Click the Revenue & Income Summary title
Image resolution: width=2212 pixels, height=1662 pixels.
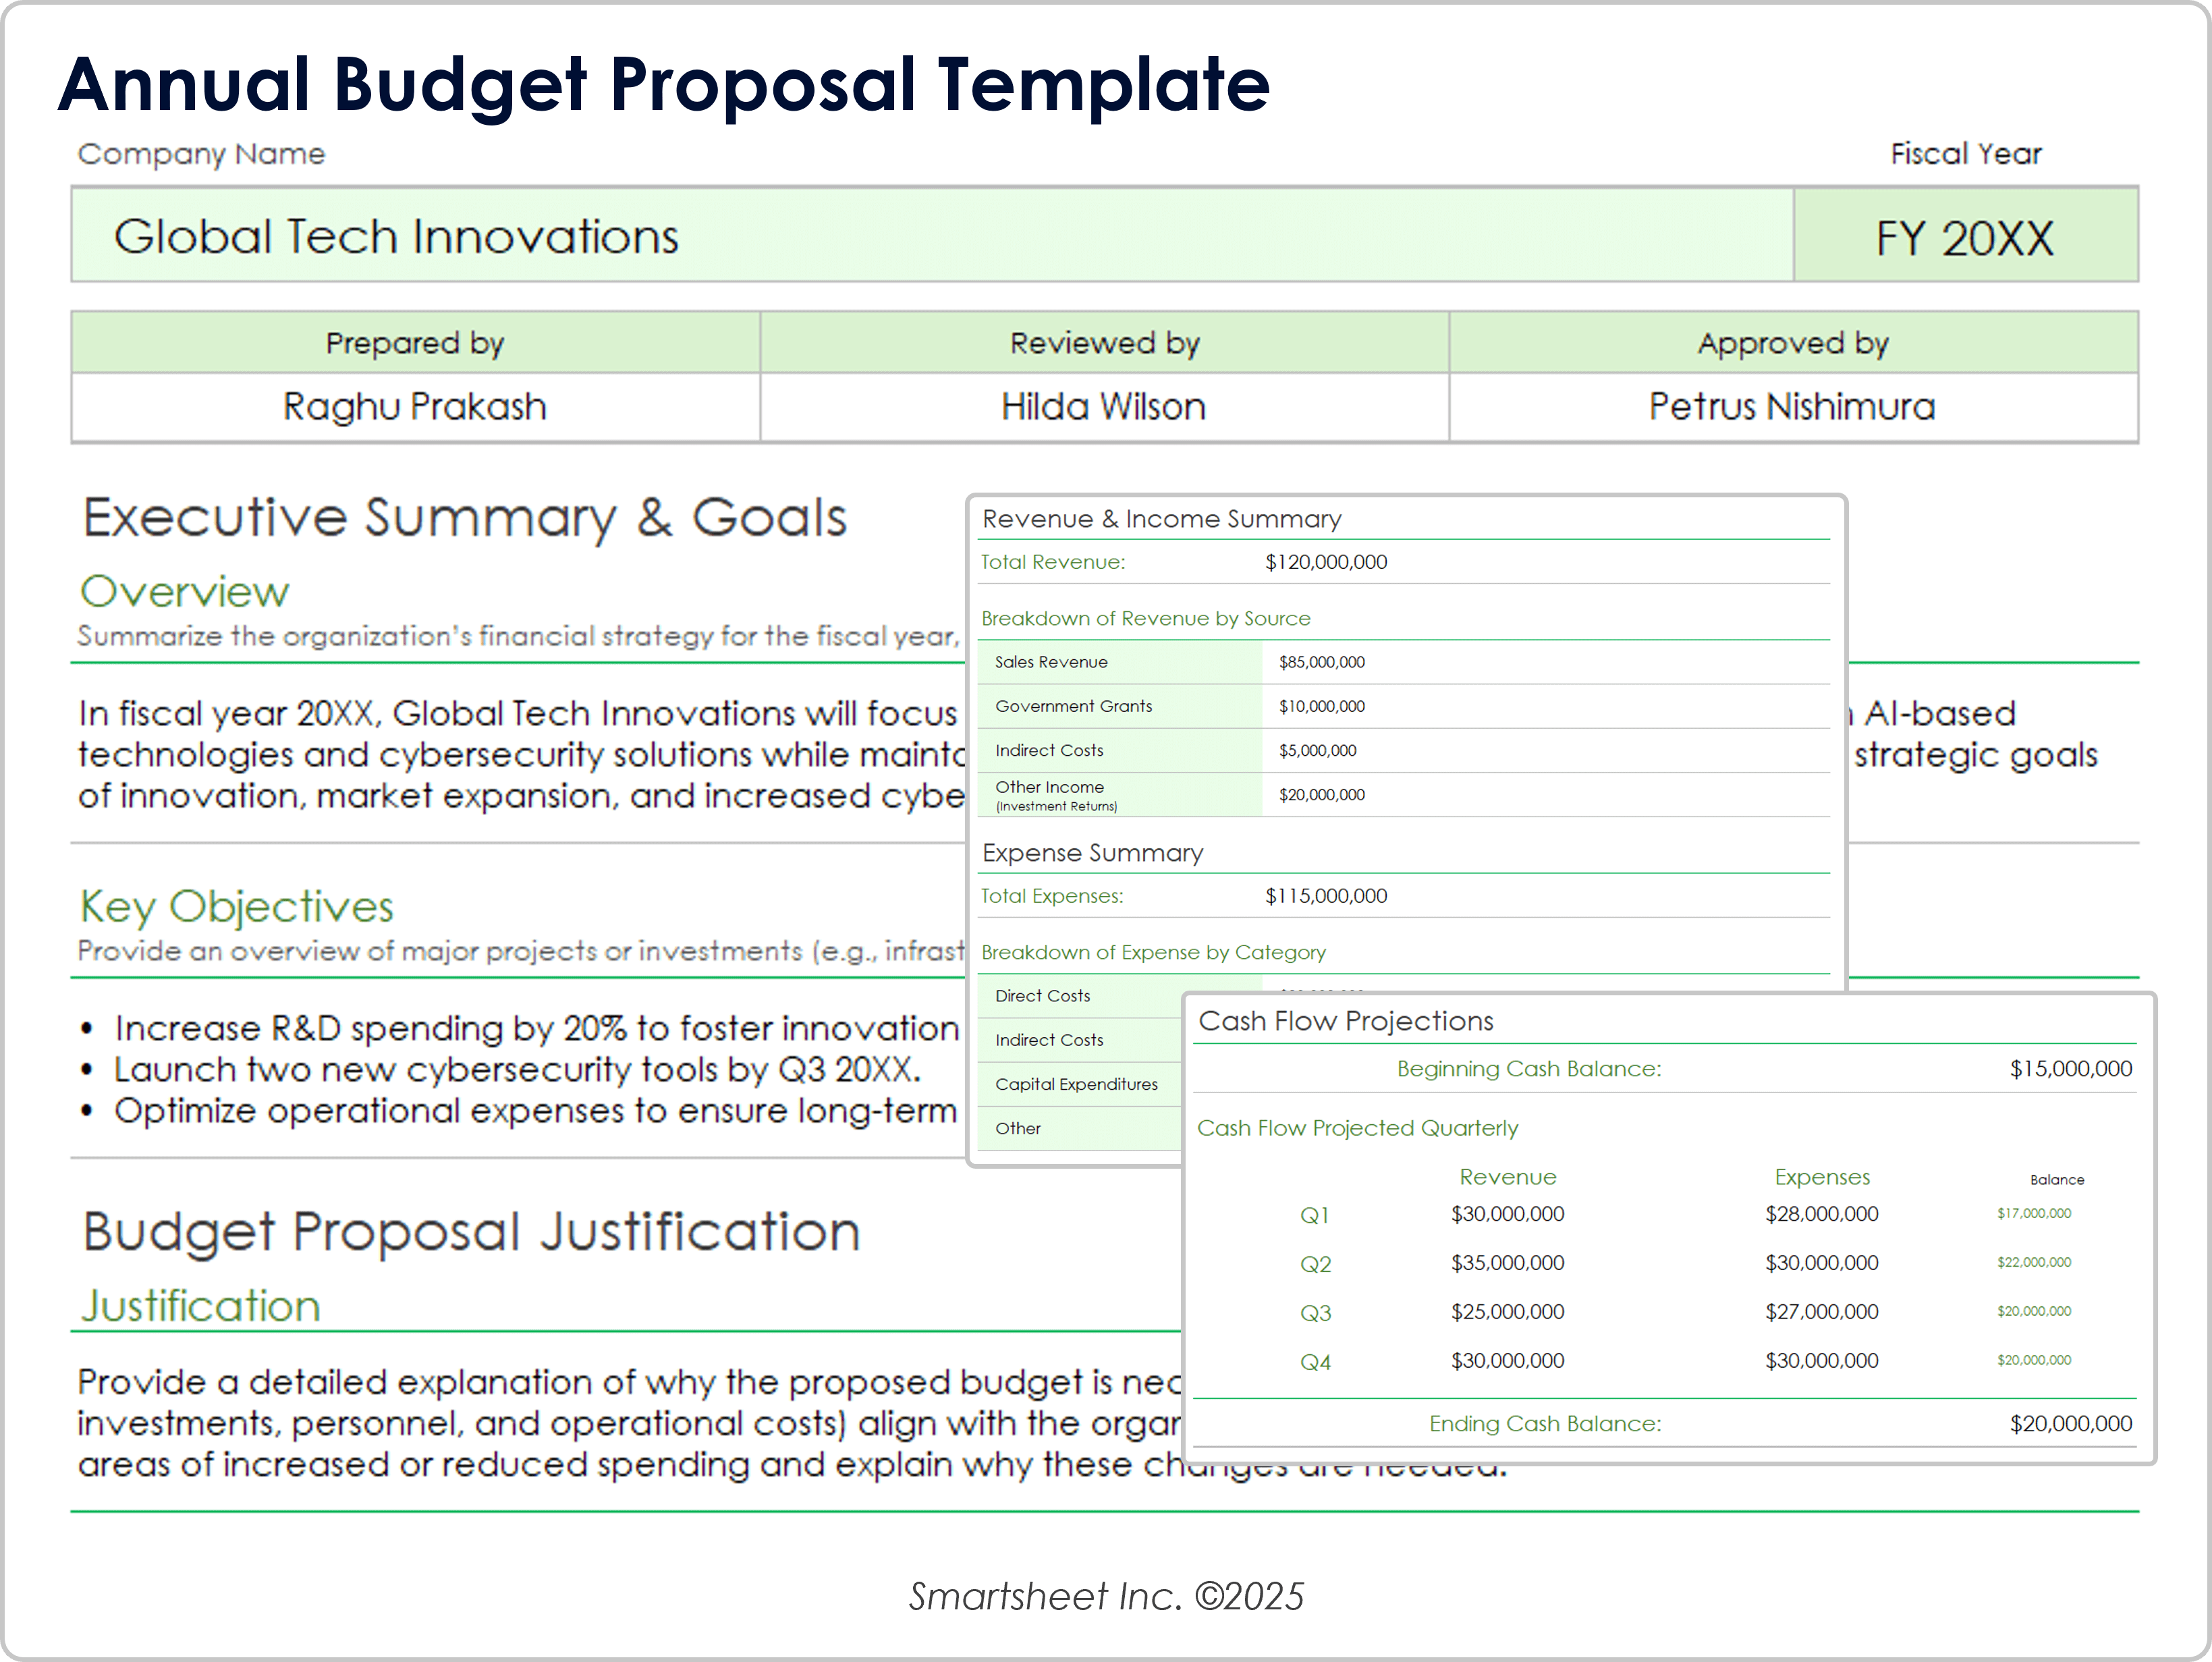coord(1162,519)
